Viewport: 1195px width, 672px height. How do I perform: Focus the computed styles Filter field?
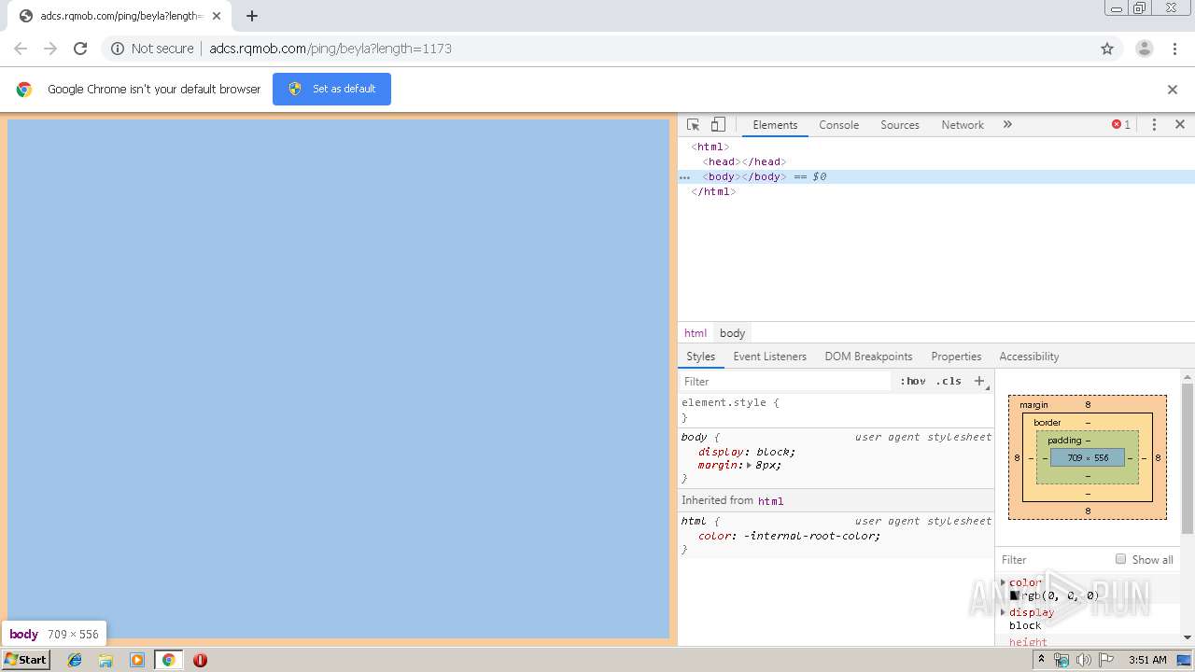tap(1055, 560)
